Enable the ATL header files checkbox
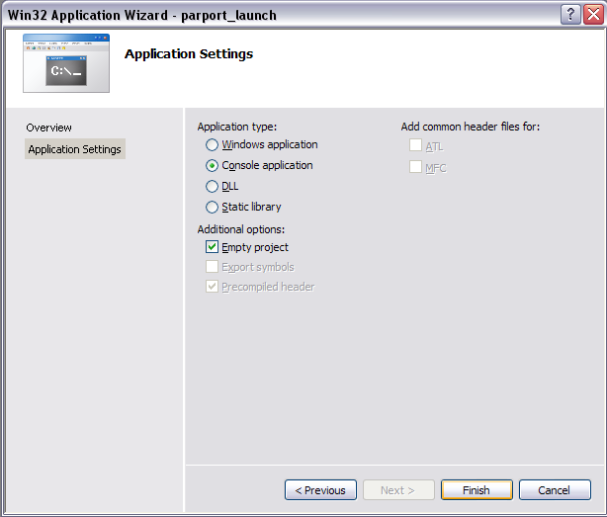The height and width of the screenshot is (517, 607). coord(415,145)
